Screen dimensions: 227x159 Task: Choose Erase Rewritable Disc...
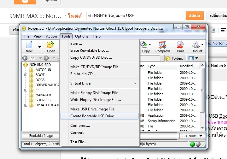(x=99, y=50)
